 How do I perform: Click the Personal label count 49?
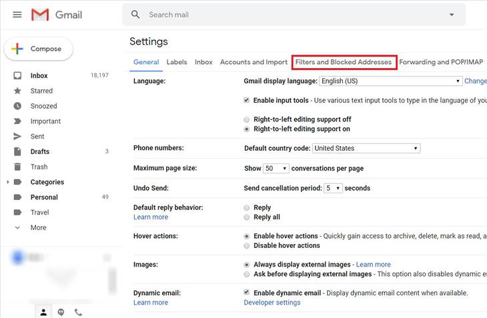105,197
